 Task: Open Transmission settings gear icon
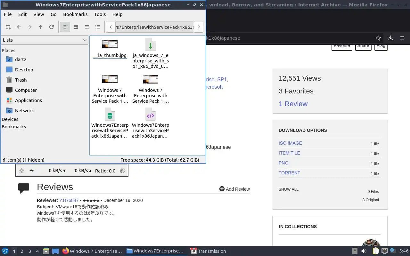click(x=21, y=171)
